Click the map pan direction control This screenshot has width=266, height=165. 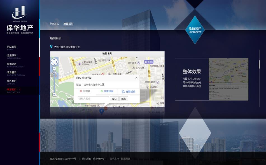(x=54, y=62)
